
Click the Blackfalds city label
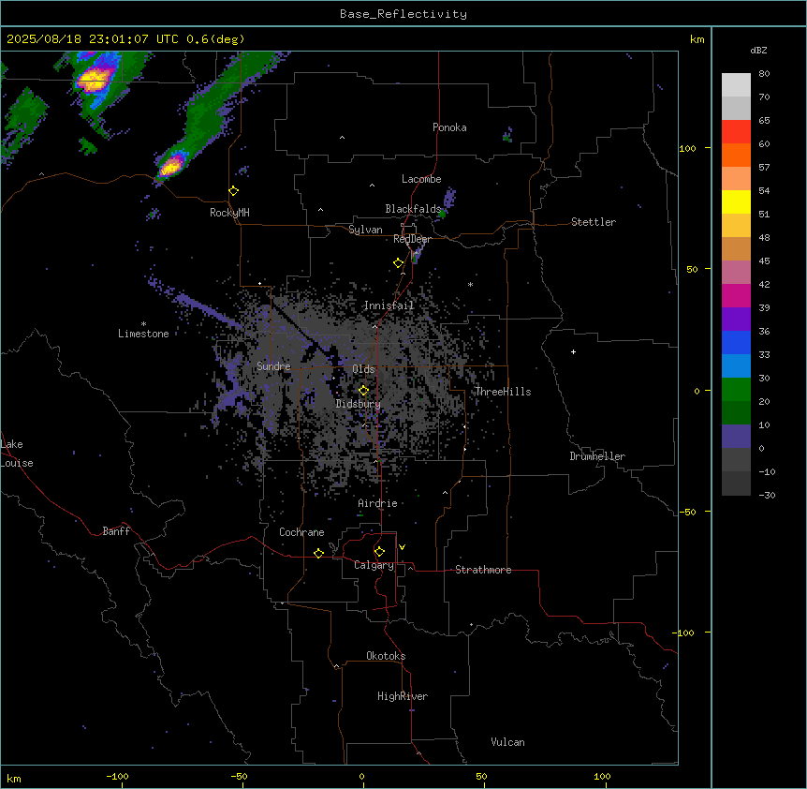click(413, 209)
